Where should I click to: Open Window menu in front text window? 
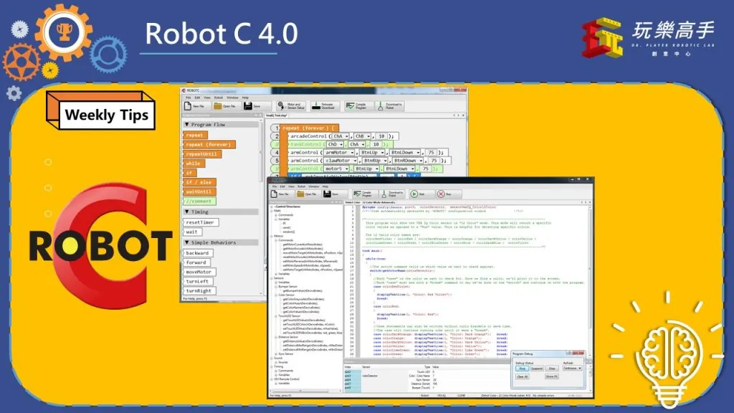[x=314, y=186]
